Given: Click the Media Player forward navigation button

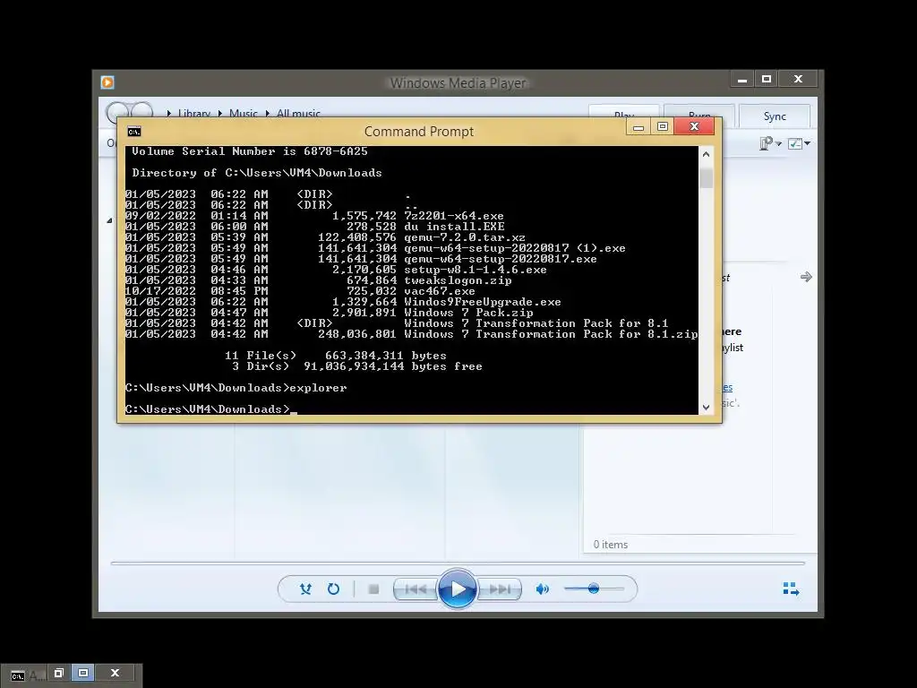Looking at the screenshot, I should [142, 111].
